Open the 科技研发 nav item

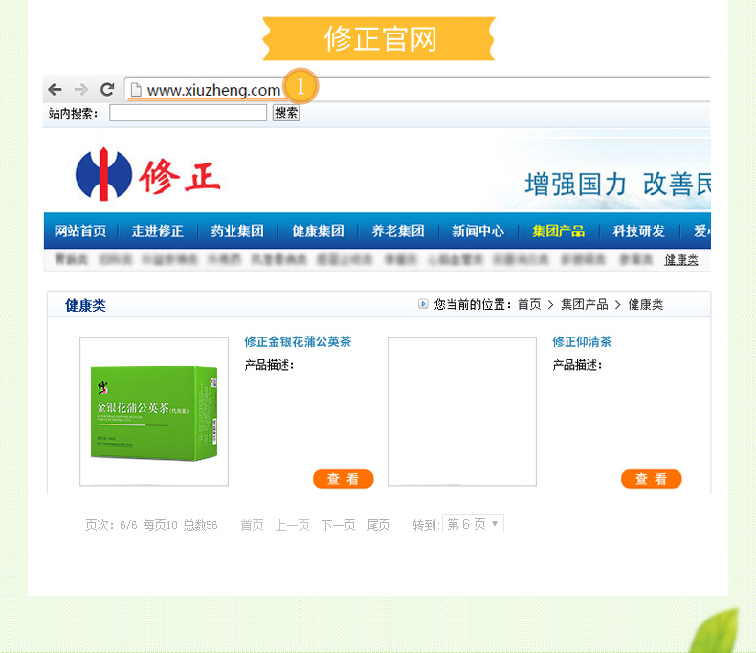point(639,231)
